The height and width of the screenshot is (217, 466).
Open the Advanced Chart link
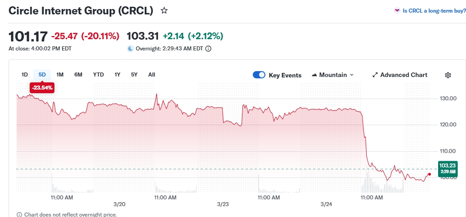pyautogui.click(x=403, y=75)
